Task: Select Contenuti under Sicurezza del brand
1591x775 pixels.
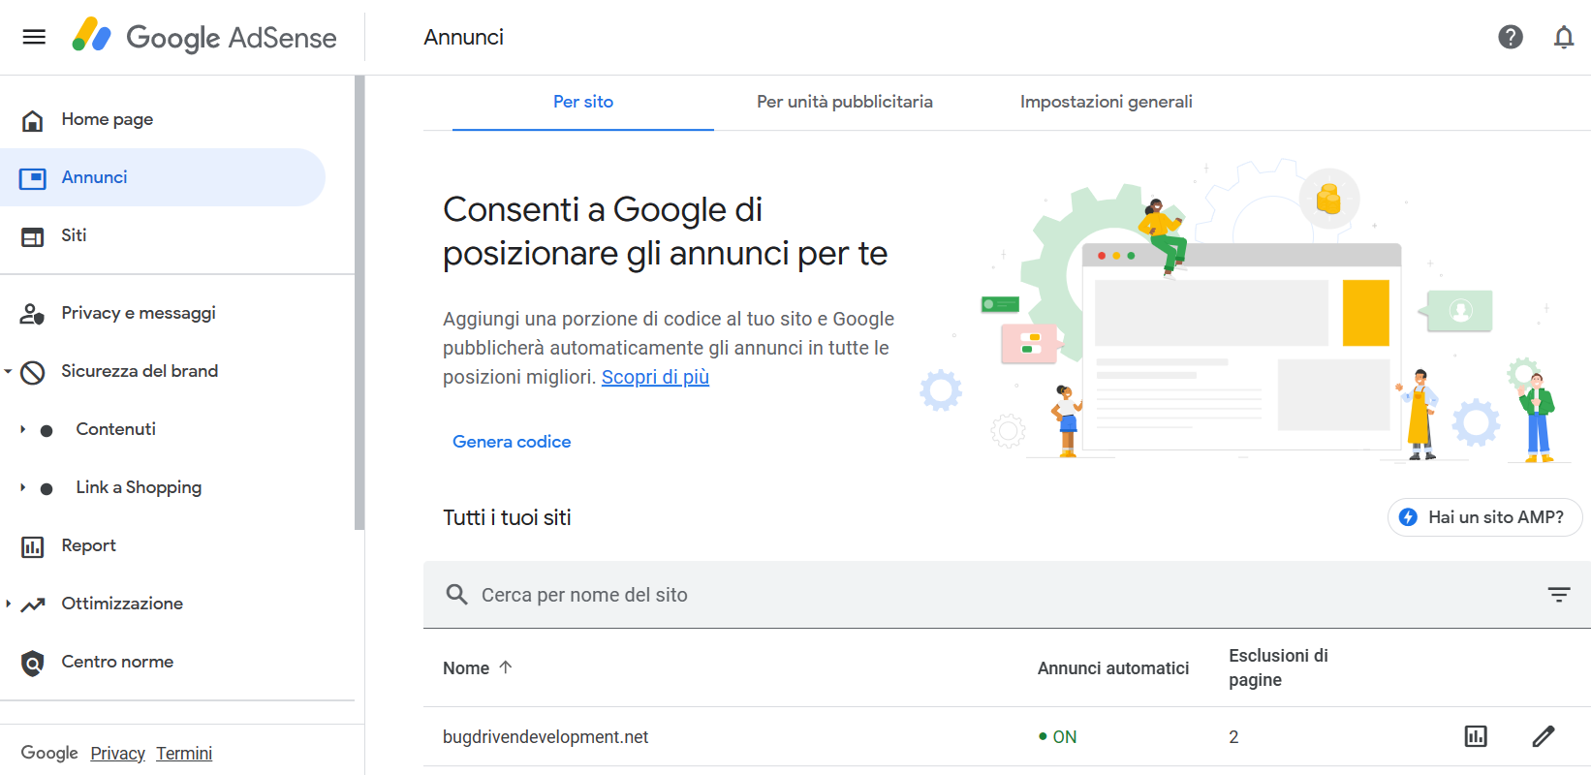Action: [x=115, y=429]
